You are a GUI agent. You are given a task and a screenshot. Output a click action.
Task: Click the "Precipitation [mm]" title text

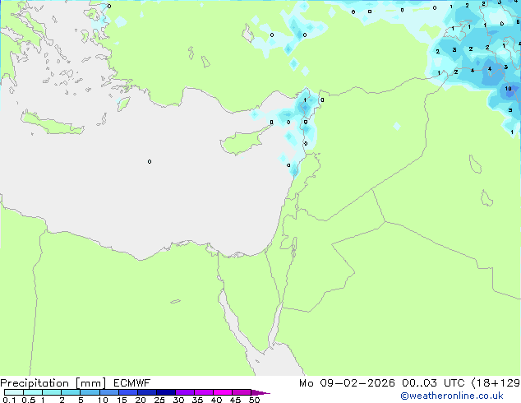pyautogui.click(x=53, y=383)
